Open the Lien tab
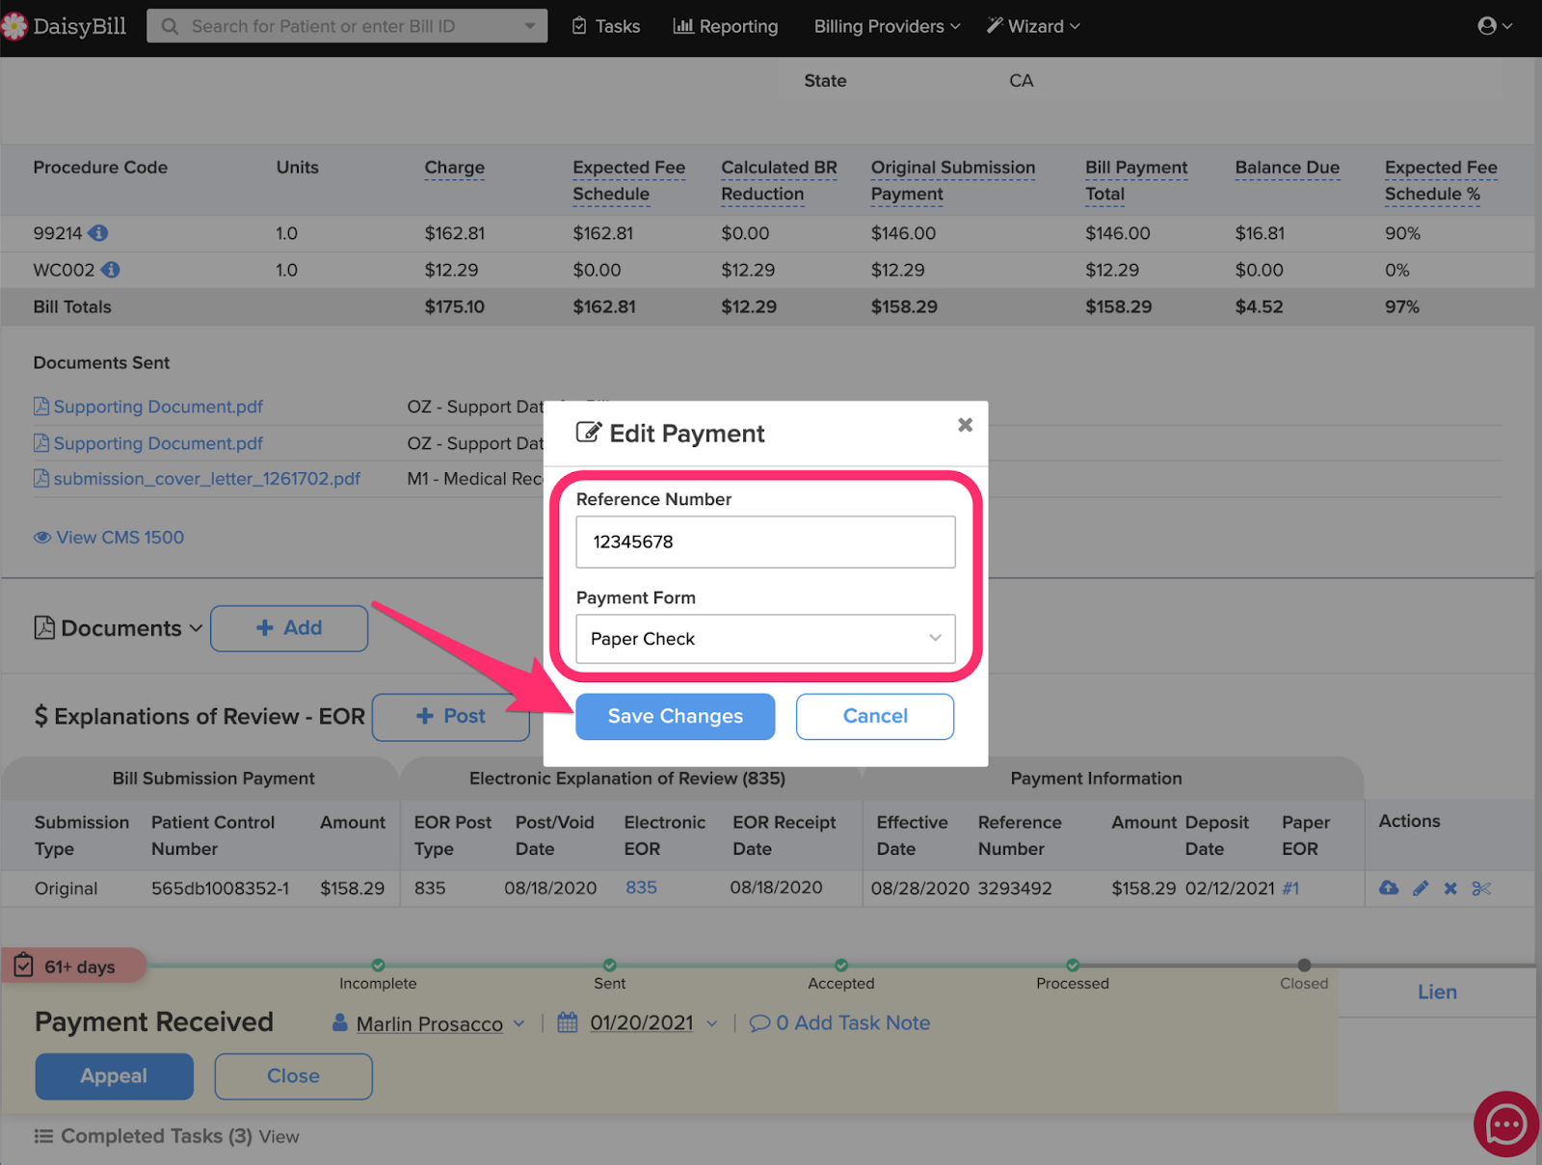1542x1165 pixels. pos(1437,992)
